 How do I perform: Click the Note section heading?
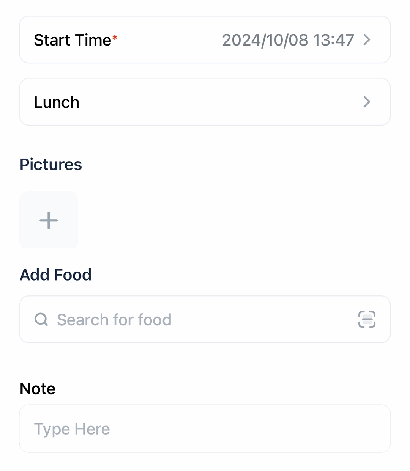click(38, 389)
